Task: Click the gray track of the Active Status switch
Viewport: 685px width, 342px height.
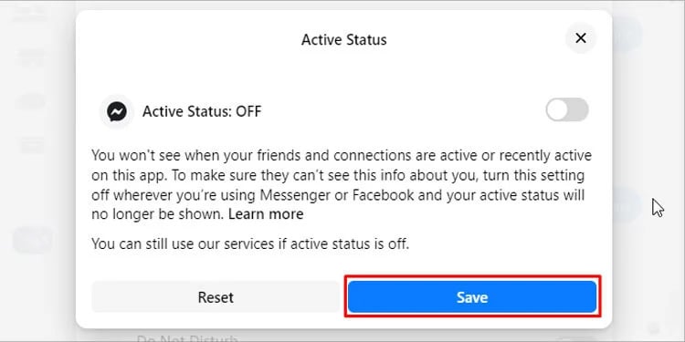Action: click(x=577, y=109)
